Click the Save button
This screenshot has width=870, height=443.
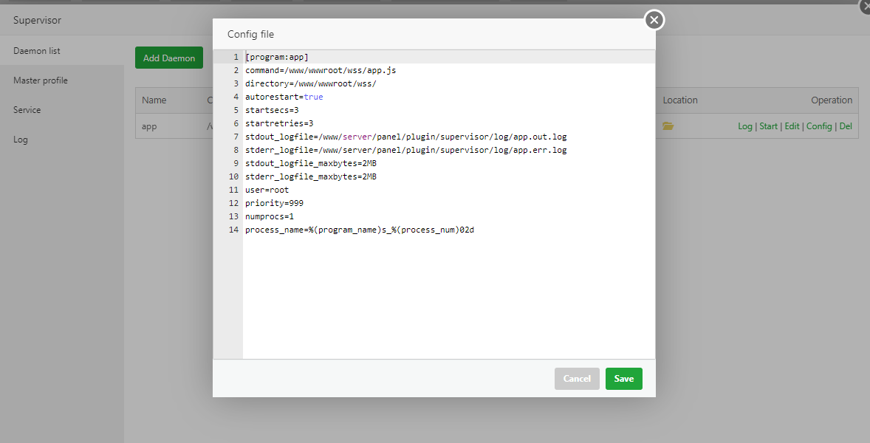coord(623,379)
